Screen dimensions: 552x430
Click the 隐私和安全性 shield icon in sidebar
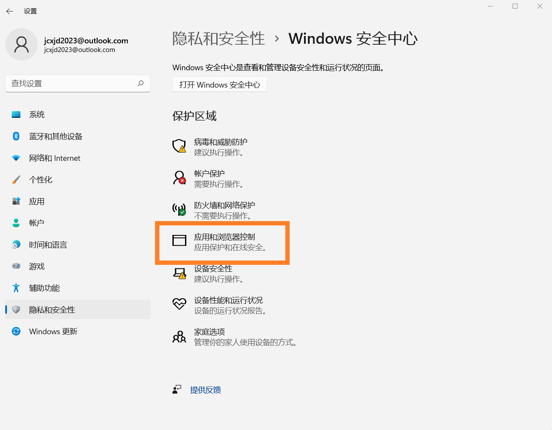click(x=16, y=309)
